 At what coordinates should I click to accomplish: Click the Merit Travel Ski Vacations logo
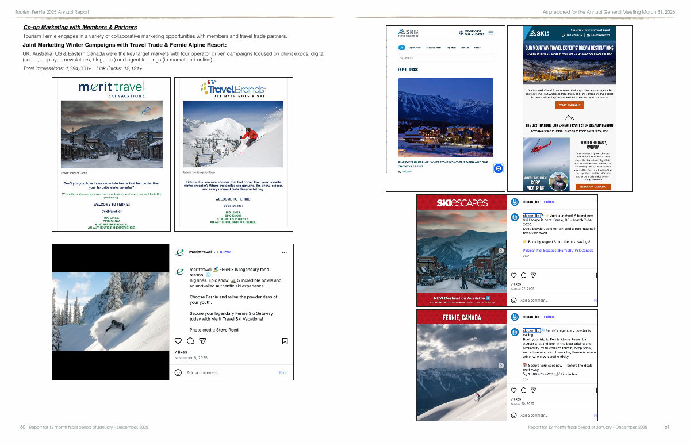click(x=112, y=89)
